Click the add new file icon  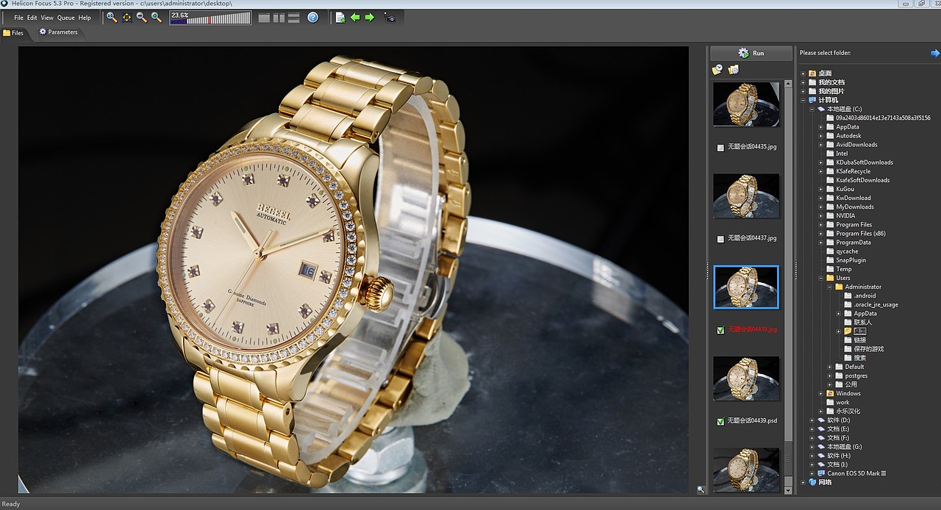click(x=340, y=17)
